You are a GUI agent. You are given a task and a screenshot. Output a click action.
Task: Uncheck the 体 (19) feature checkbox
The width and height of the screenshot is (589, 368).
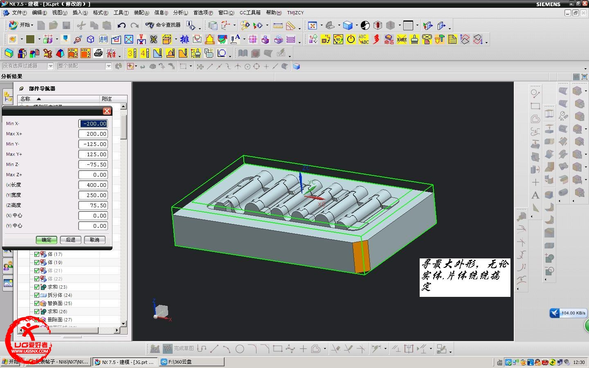tap(37, 263)
